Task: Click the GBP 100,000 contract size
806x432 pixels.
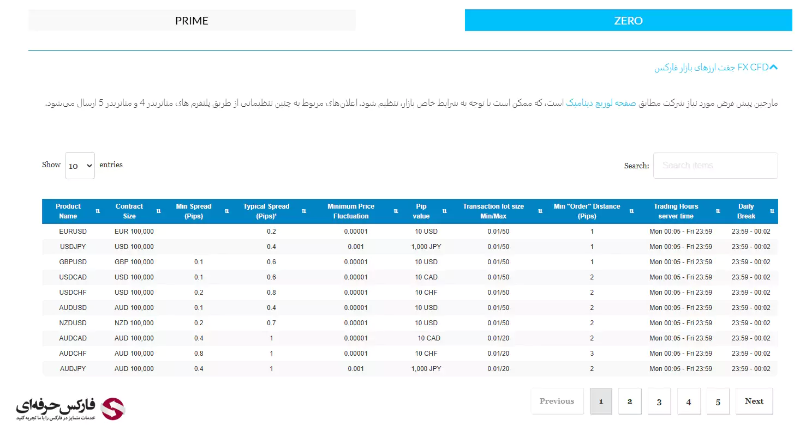Action: (134, 262)
